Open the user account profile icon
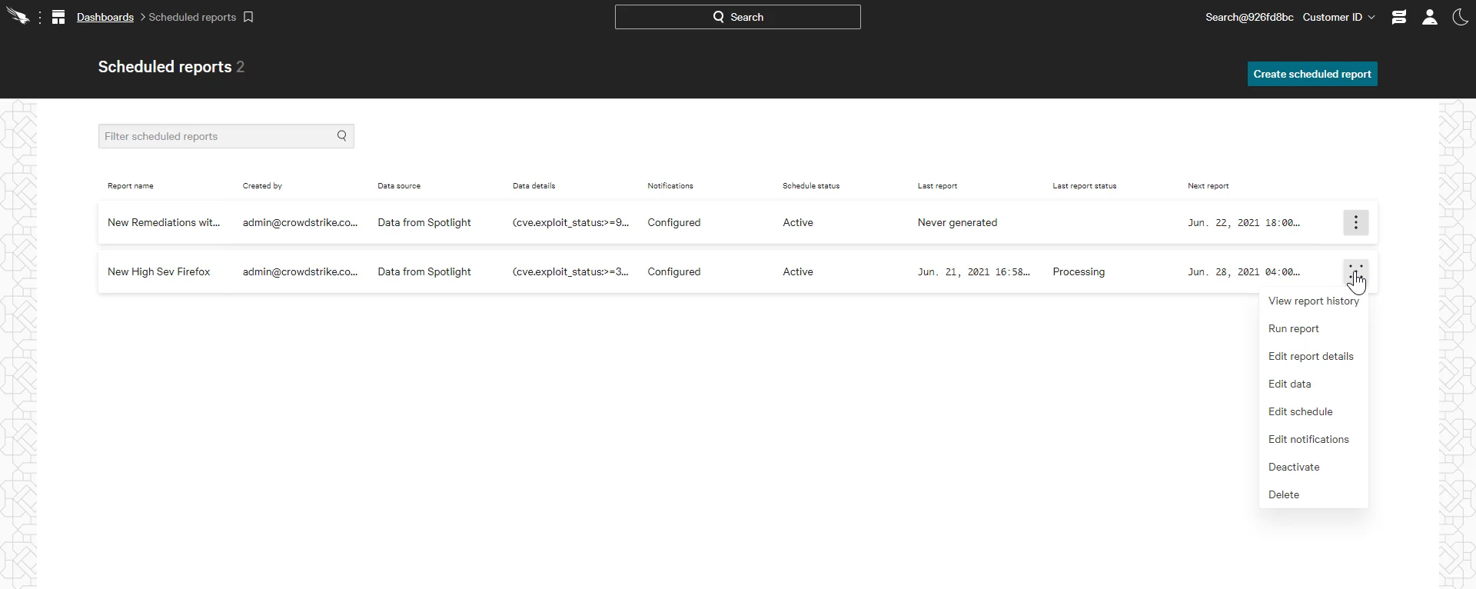Viewport: 1476px width, 589px height. pyautogui.click(x=1430, y=17)
